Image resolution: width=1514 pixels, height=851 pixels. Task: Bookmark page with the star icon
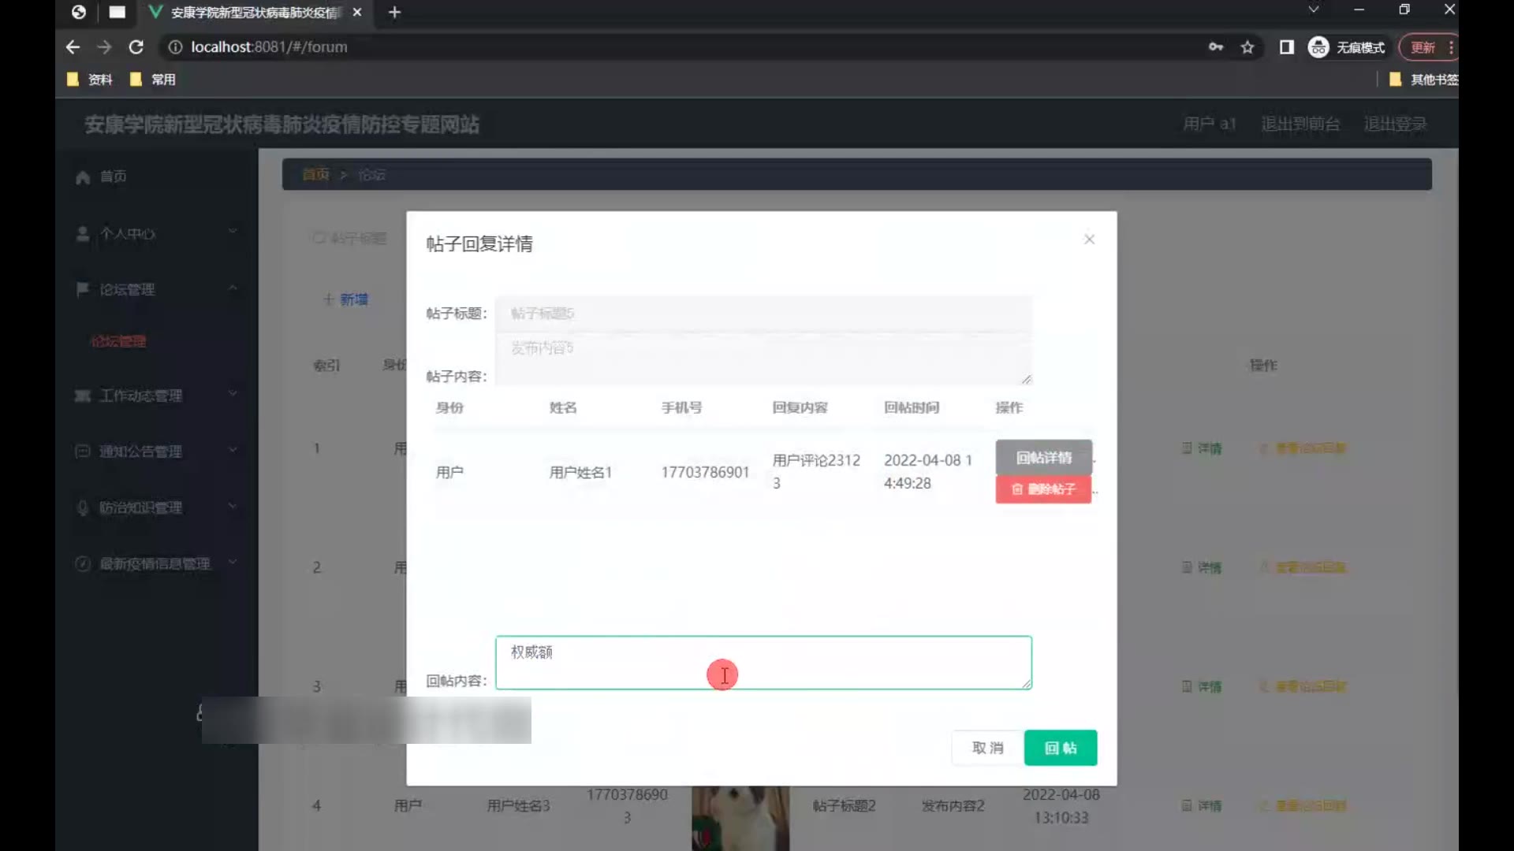point(1247,47)
